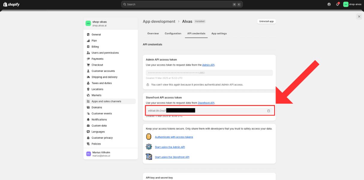Viewport: 364px width, 180px height.
Task: Click the Policies icon in the sidebar
Action: coord(88,144)
